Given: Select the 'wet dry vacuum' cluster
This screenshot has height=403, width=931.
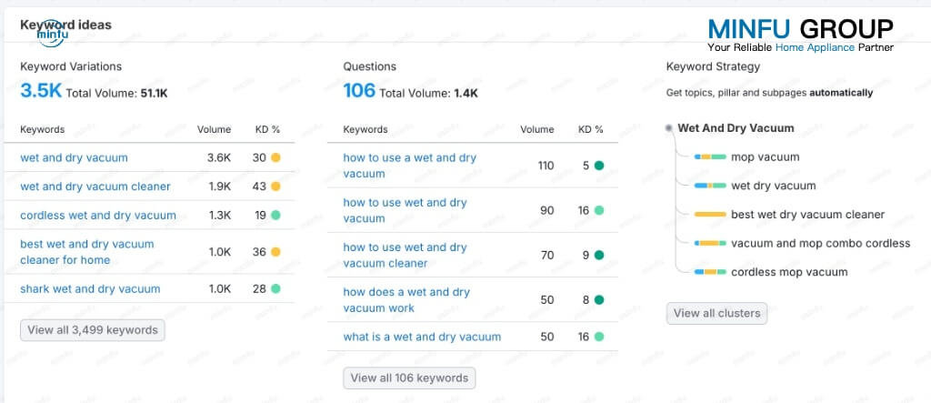Looking at the screenshot, I should (x=773, y=186).
